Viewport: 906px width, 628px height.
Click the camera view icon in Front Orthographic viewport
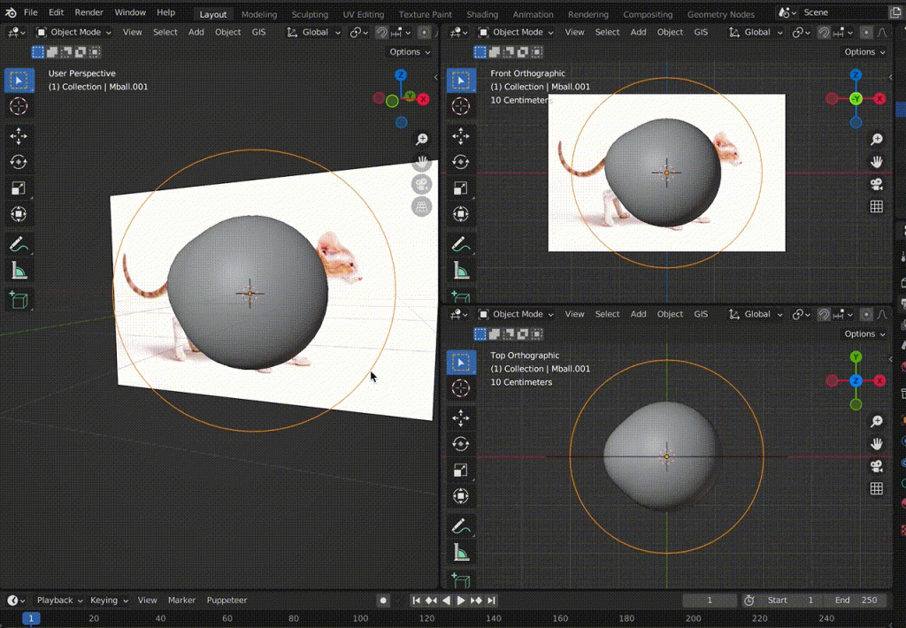coord(877,184)
